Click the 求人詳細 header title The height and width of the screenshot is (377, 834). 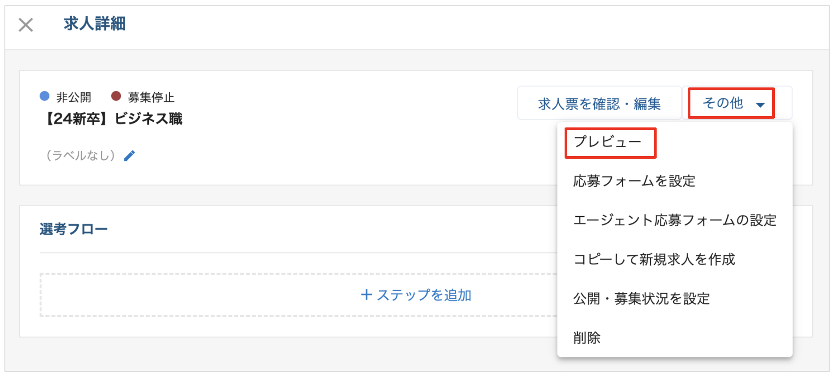94,24
